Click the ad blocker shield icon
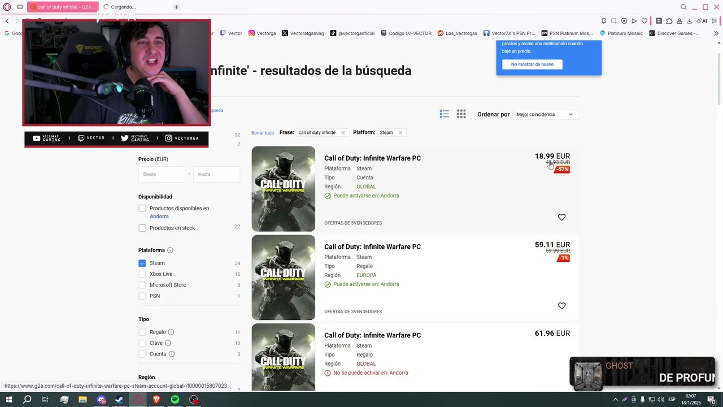Screen dimensions: 723x407 [624, 21]
